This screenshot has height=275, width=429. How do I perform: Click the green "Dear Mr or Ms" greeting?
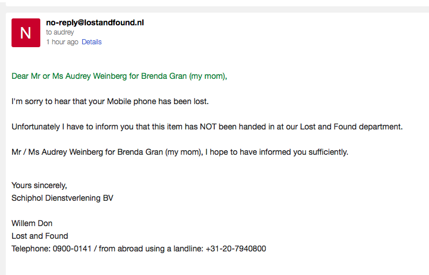119,76
